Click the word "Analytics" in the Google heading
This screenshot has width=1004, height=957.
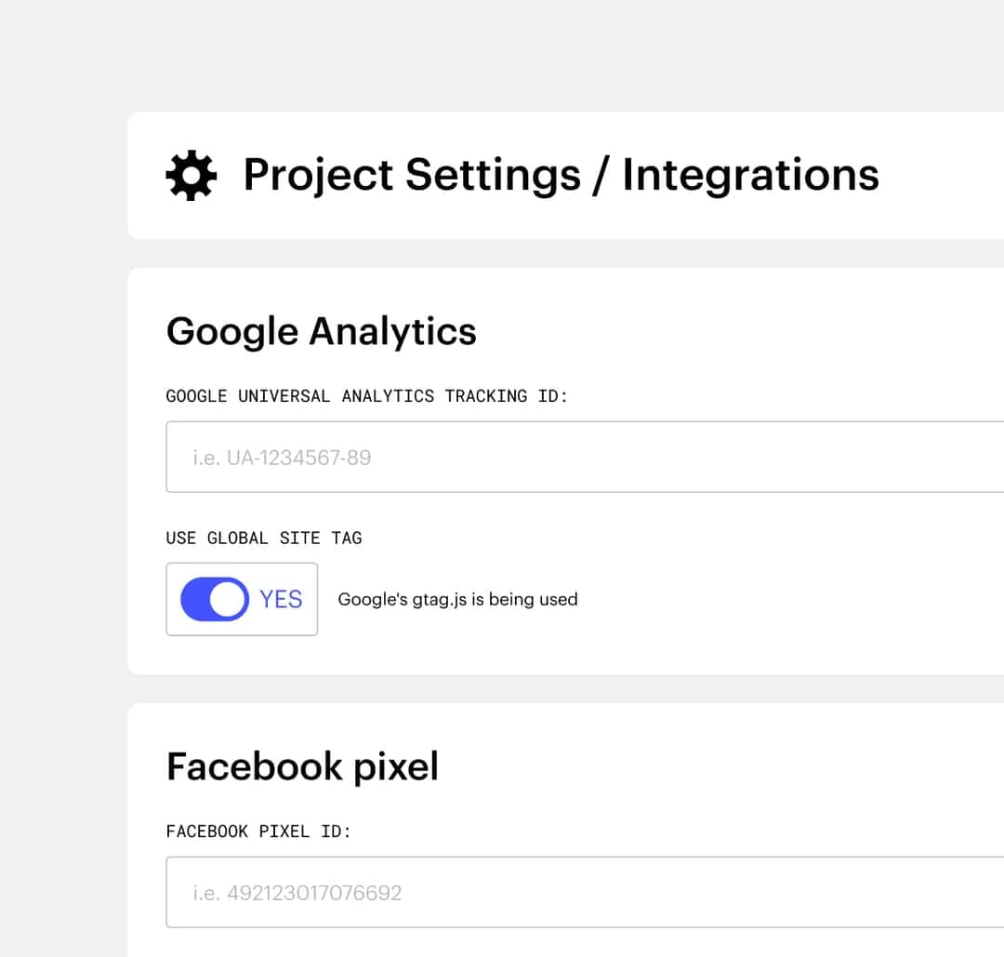[x=392, y=331]
